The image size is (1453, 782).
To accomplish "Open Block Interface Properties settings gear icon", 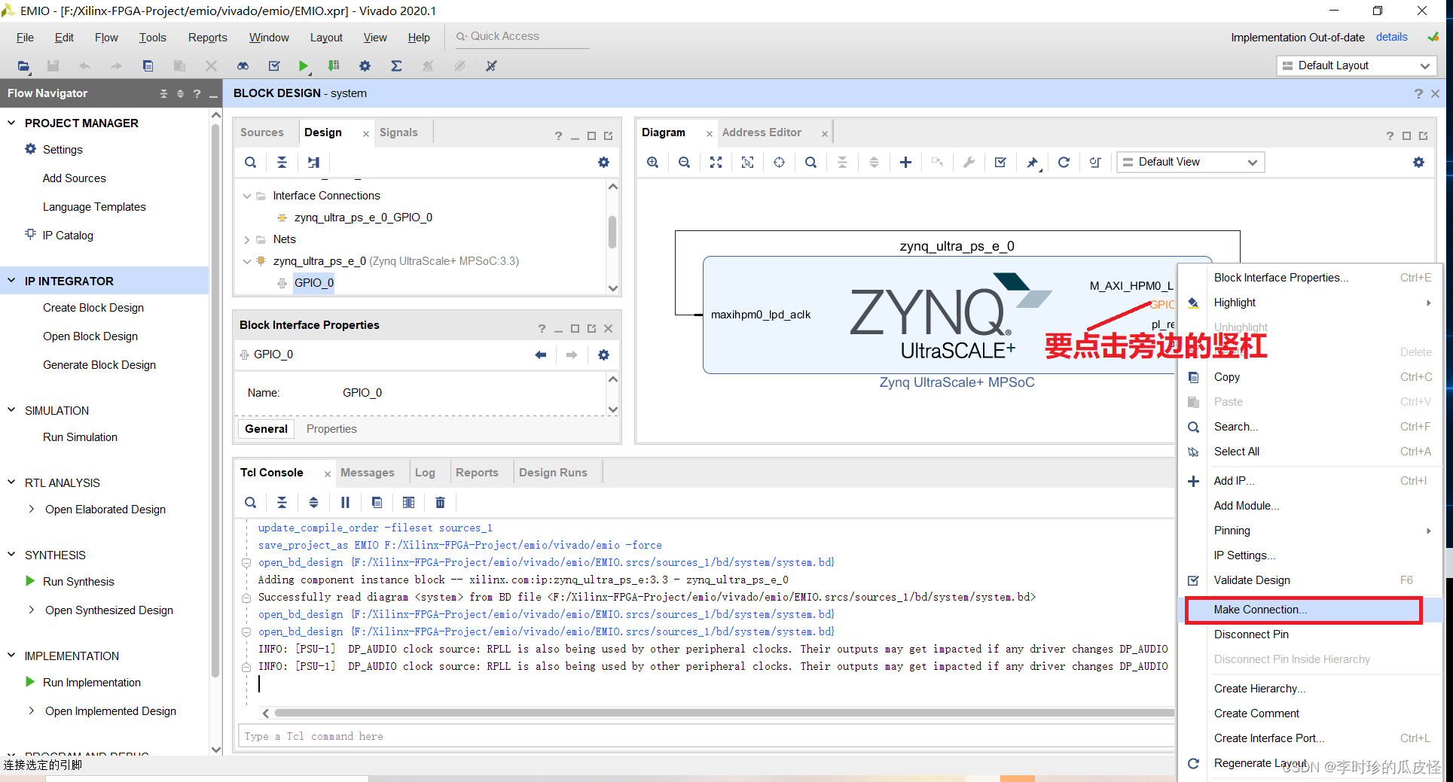I will pos(603,354).
